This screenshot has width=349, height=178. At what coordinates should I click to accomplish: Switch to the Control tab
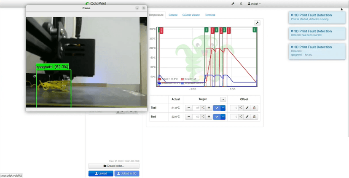[x=173, y=15]
